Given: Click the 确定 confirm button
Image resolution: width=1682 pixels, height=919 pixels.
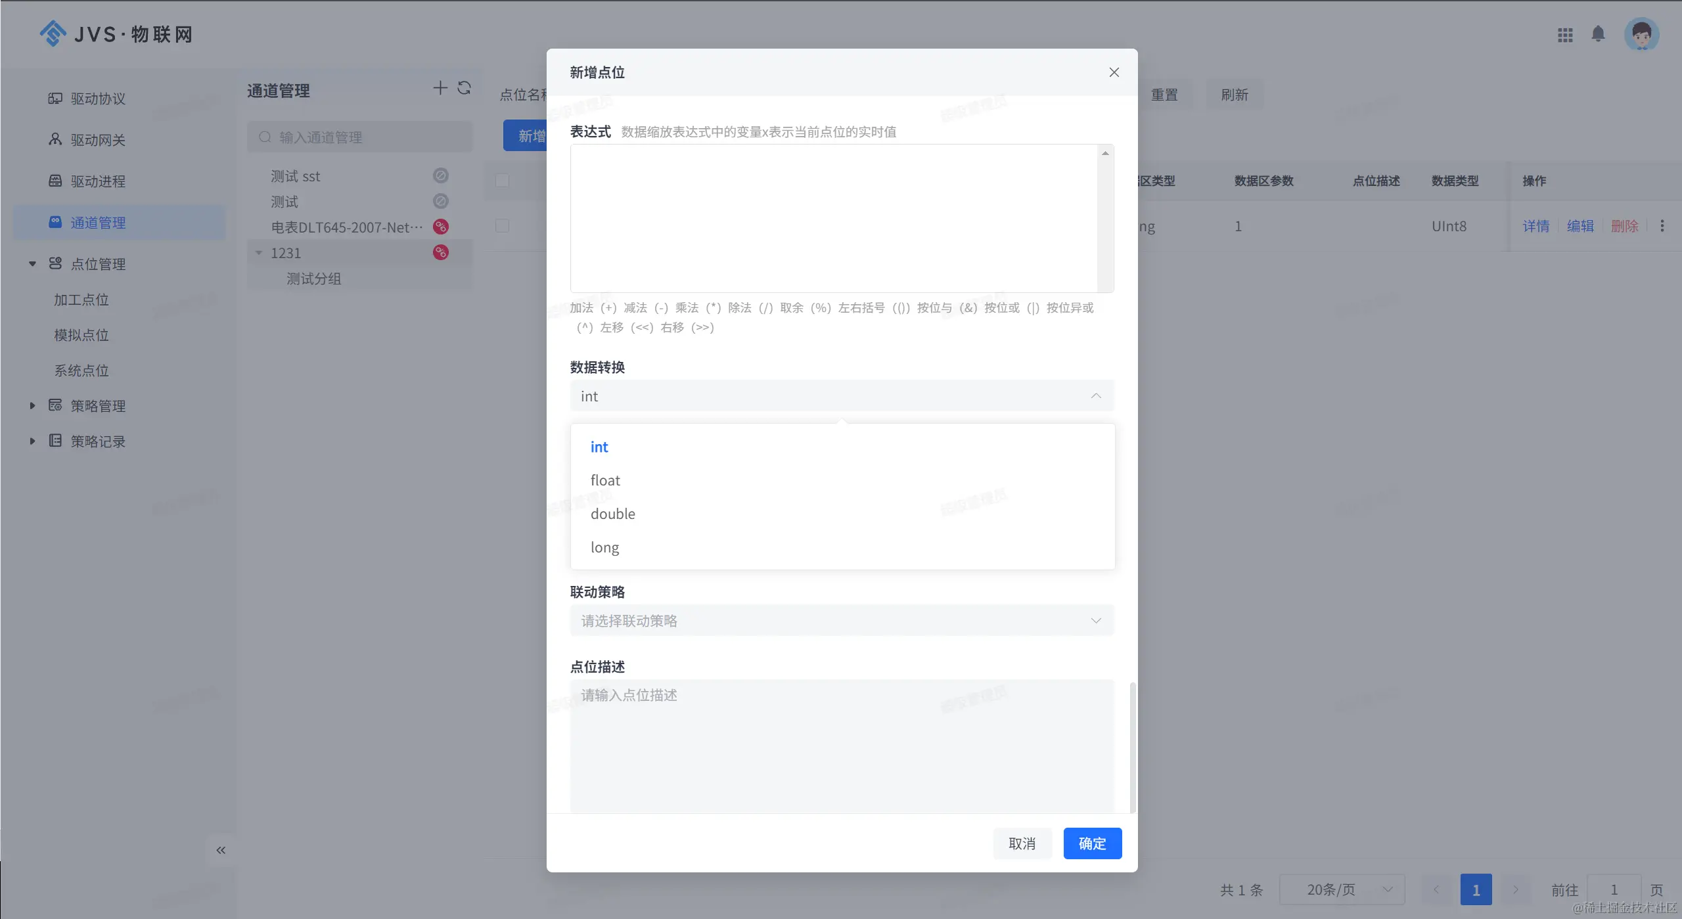Looking at the screenshot, I should click(x=1092, y=843).
